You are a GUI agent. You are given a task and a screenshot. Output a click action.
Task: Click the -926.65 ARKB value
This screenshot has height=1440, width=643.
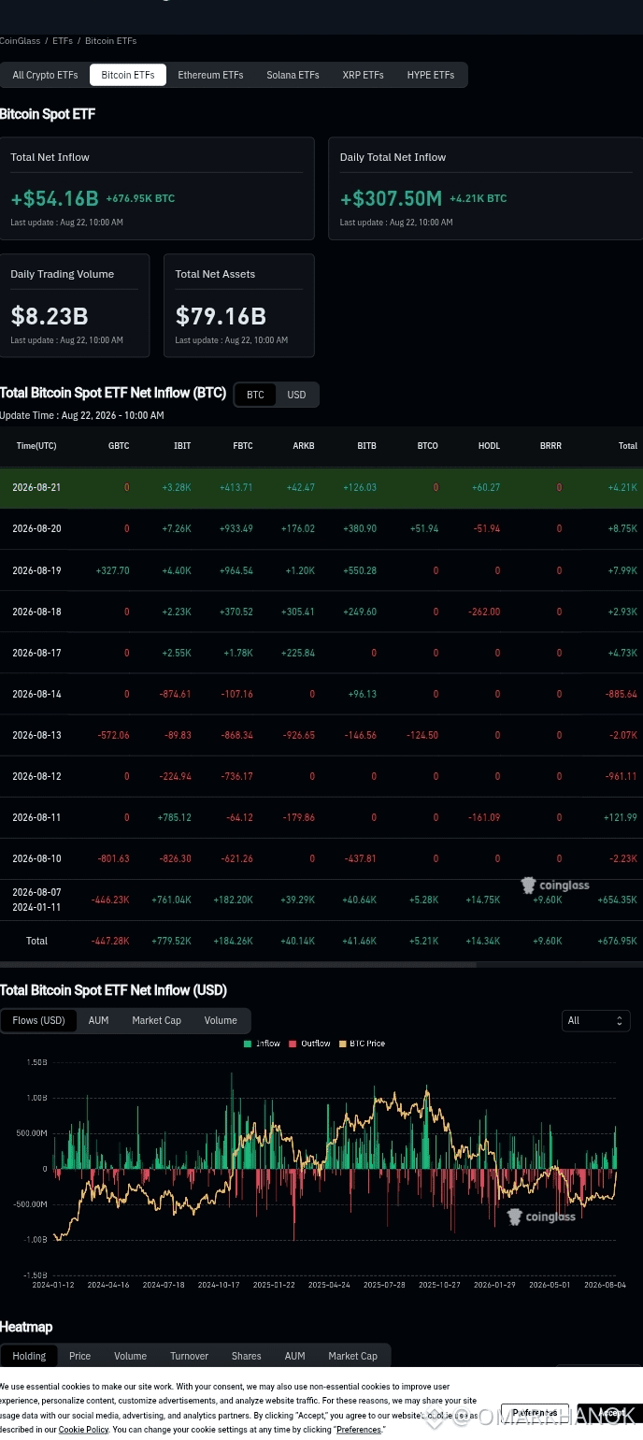click(298, 735)
